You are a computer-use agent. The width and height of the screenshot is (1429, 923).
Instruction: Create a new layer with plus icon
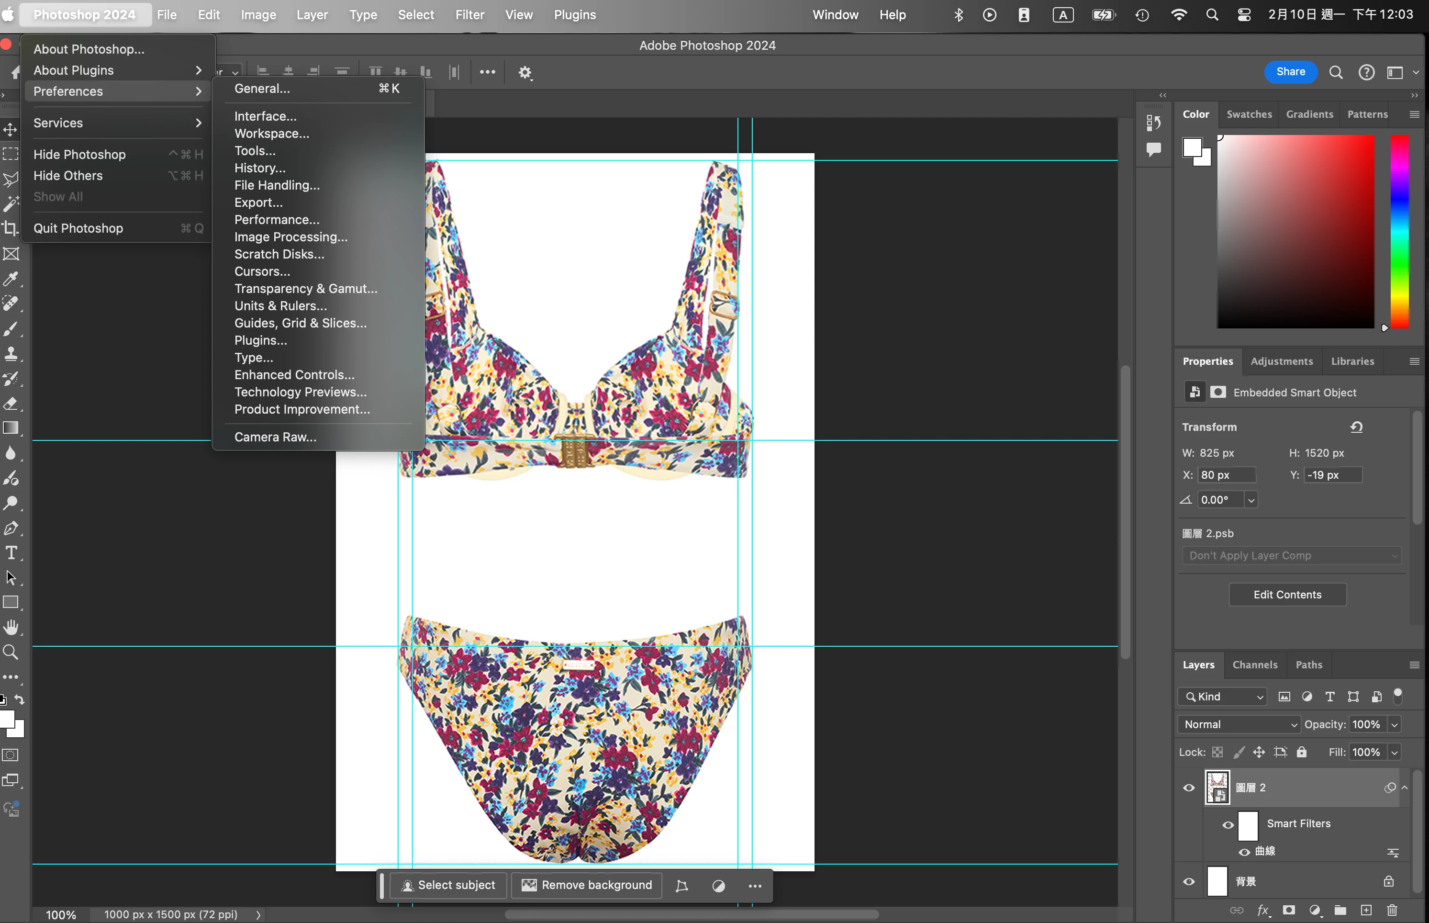coord(1366,911)
